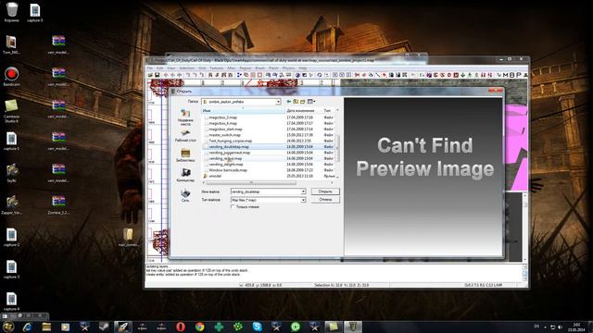Select the capture 2 desktop file
Screen dimensions: 593x333
click(x=11, y=238)
